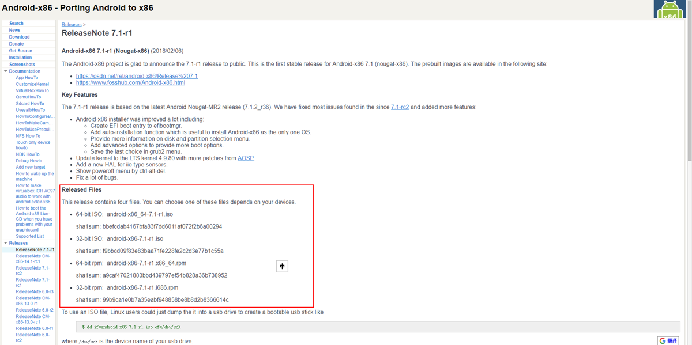
Task: Select ReleaseNote 7.1-r1 in sidebar
Action: coord(35,250)
